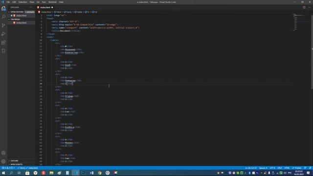Click the index.html status bar item
The image size is (313, 176).
pos(32,168)
